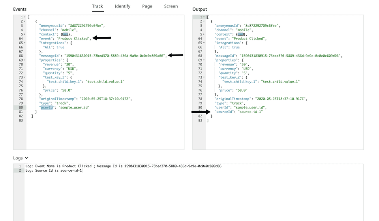Screen dimensions: 379x221
Task: Select the Page tab
Action: point(147,6)
